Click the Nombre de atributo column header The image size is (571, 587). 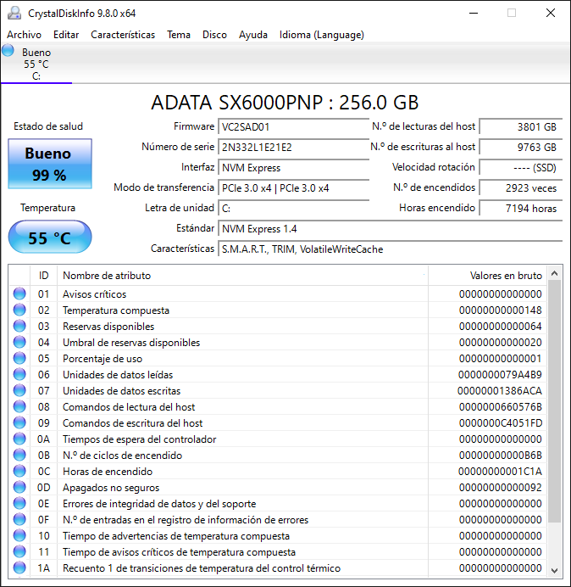241,276
